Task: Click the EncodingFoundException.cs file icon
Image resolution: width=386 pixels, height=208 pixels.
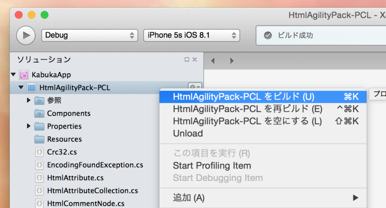Action: tap(40, 165)
